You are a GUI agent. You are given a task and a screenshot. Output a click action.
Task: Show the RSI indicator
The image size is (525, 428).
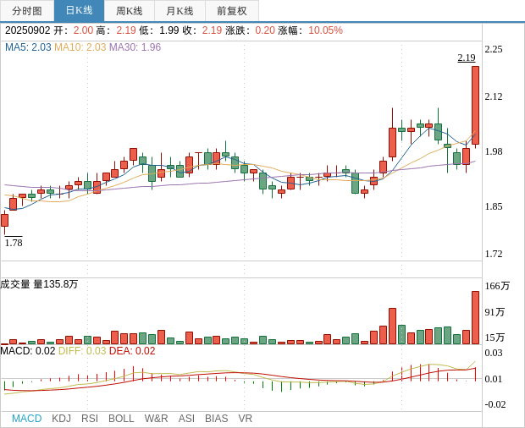tap(90, 419)
